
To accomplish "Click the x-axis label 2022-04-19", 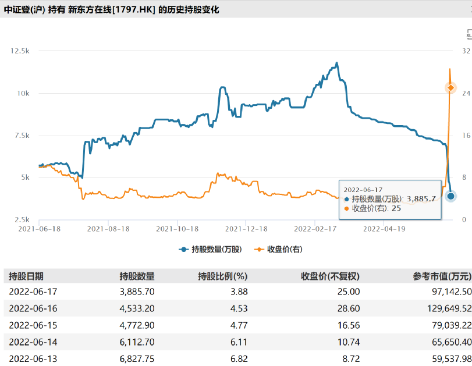I will pyautogui.click(x=384, y=229).
